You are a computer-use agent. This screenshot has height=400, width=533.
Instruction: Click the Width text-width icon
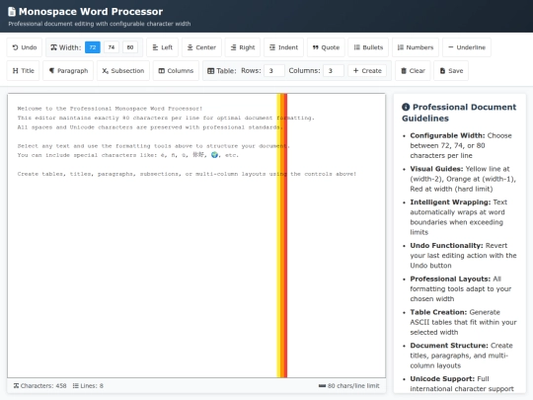(x=53, y=47)
